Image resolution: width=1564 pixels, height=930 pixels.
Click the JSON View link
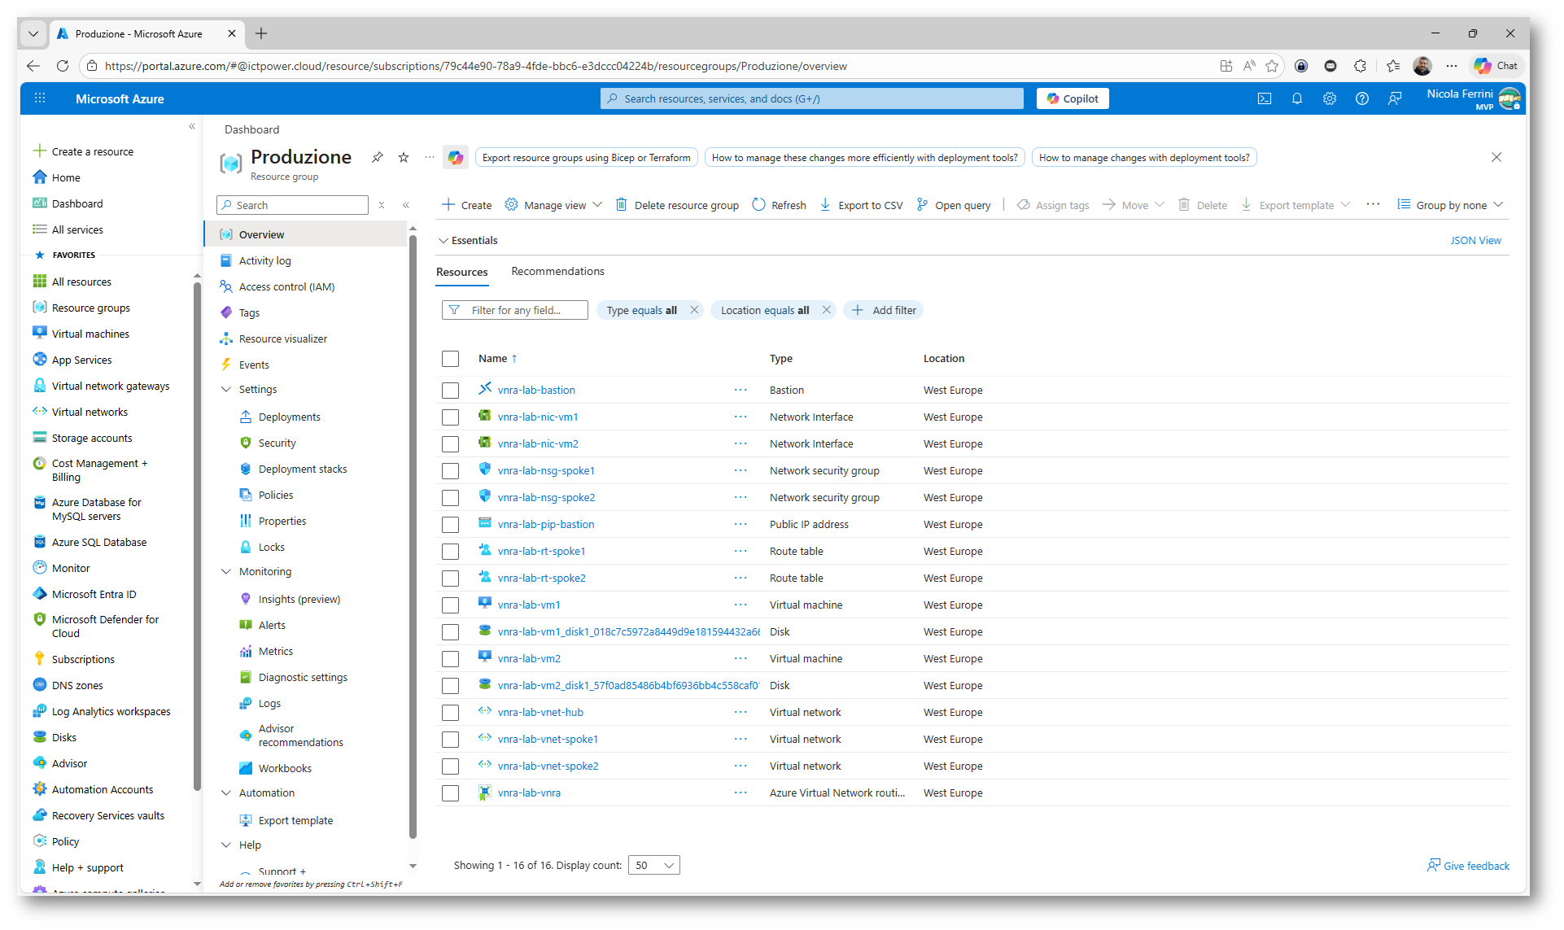pyautogui.click(x=1474, y=241)
